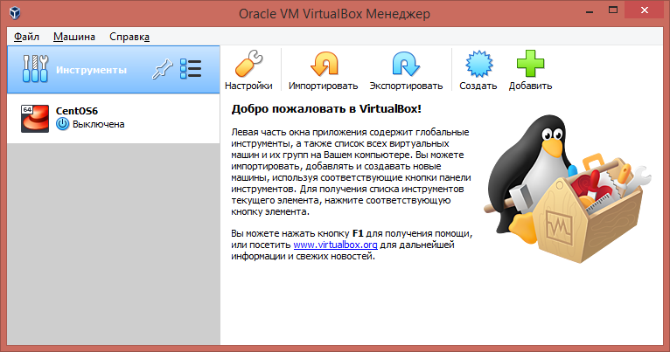Viewport: 670px width, 352px height.
Task: Open the Справка menu
Action: tap(129, 37)
